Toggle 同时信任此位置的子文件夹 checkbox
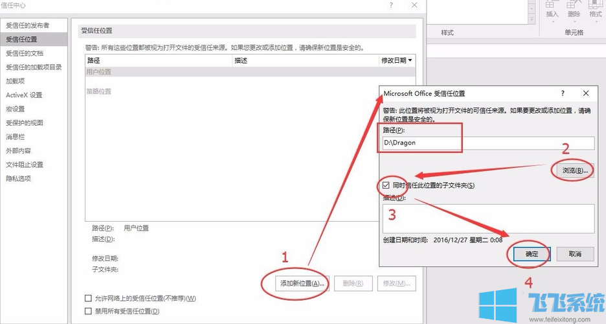The height and width of the screenshot is (324, 606). [386, 185]
